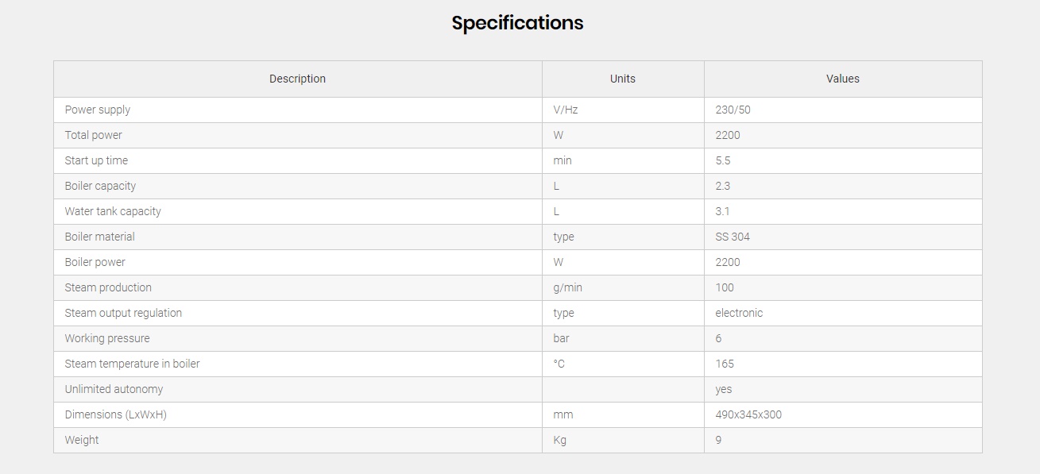
Task: Click the Weight row label
Action: pos(82,440)
